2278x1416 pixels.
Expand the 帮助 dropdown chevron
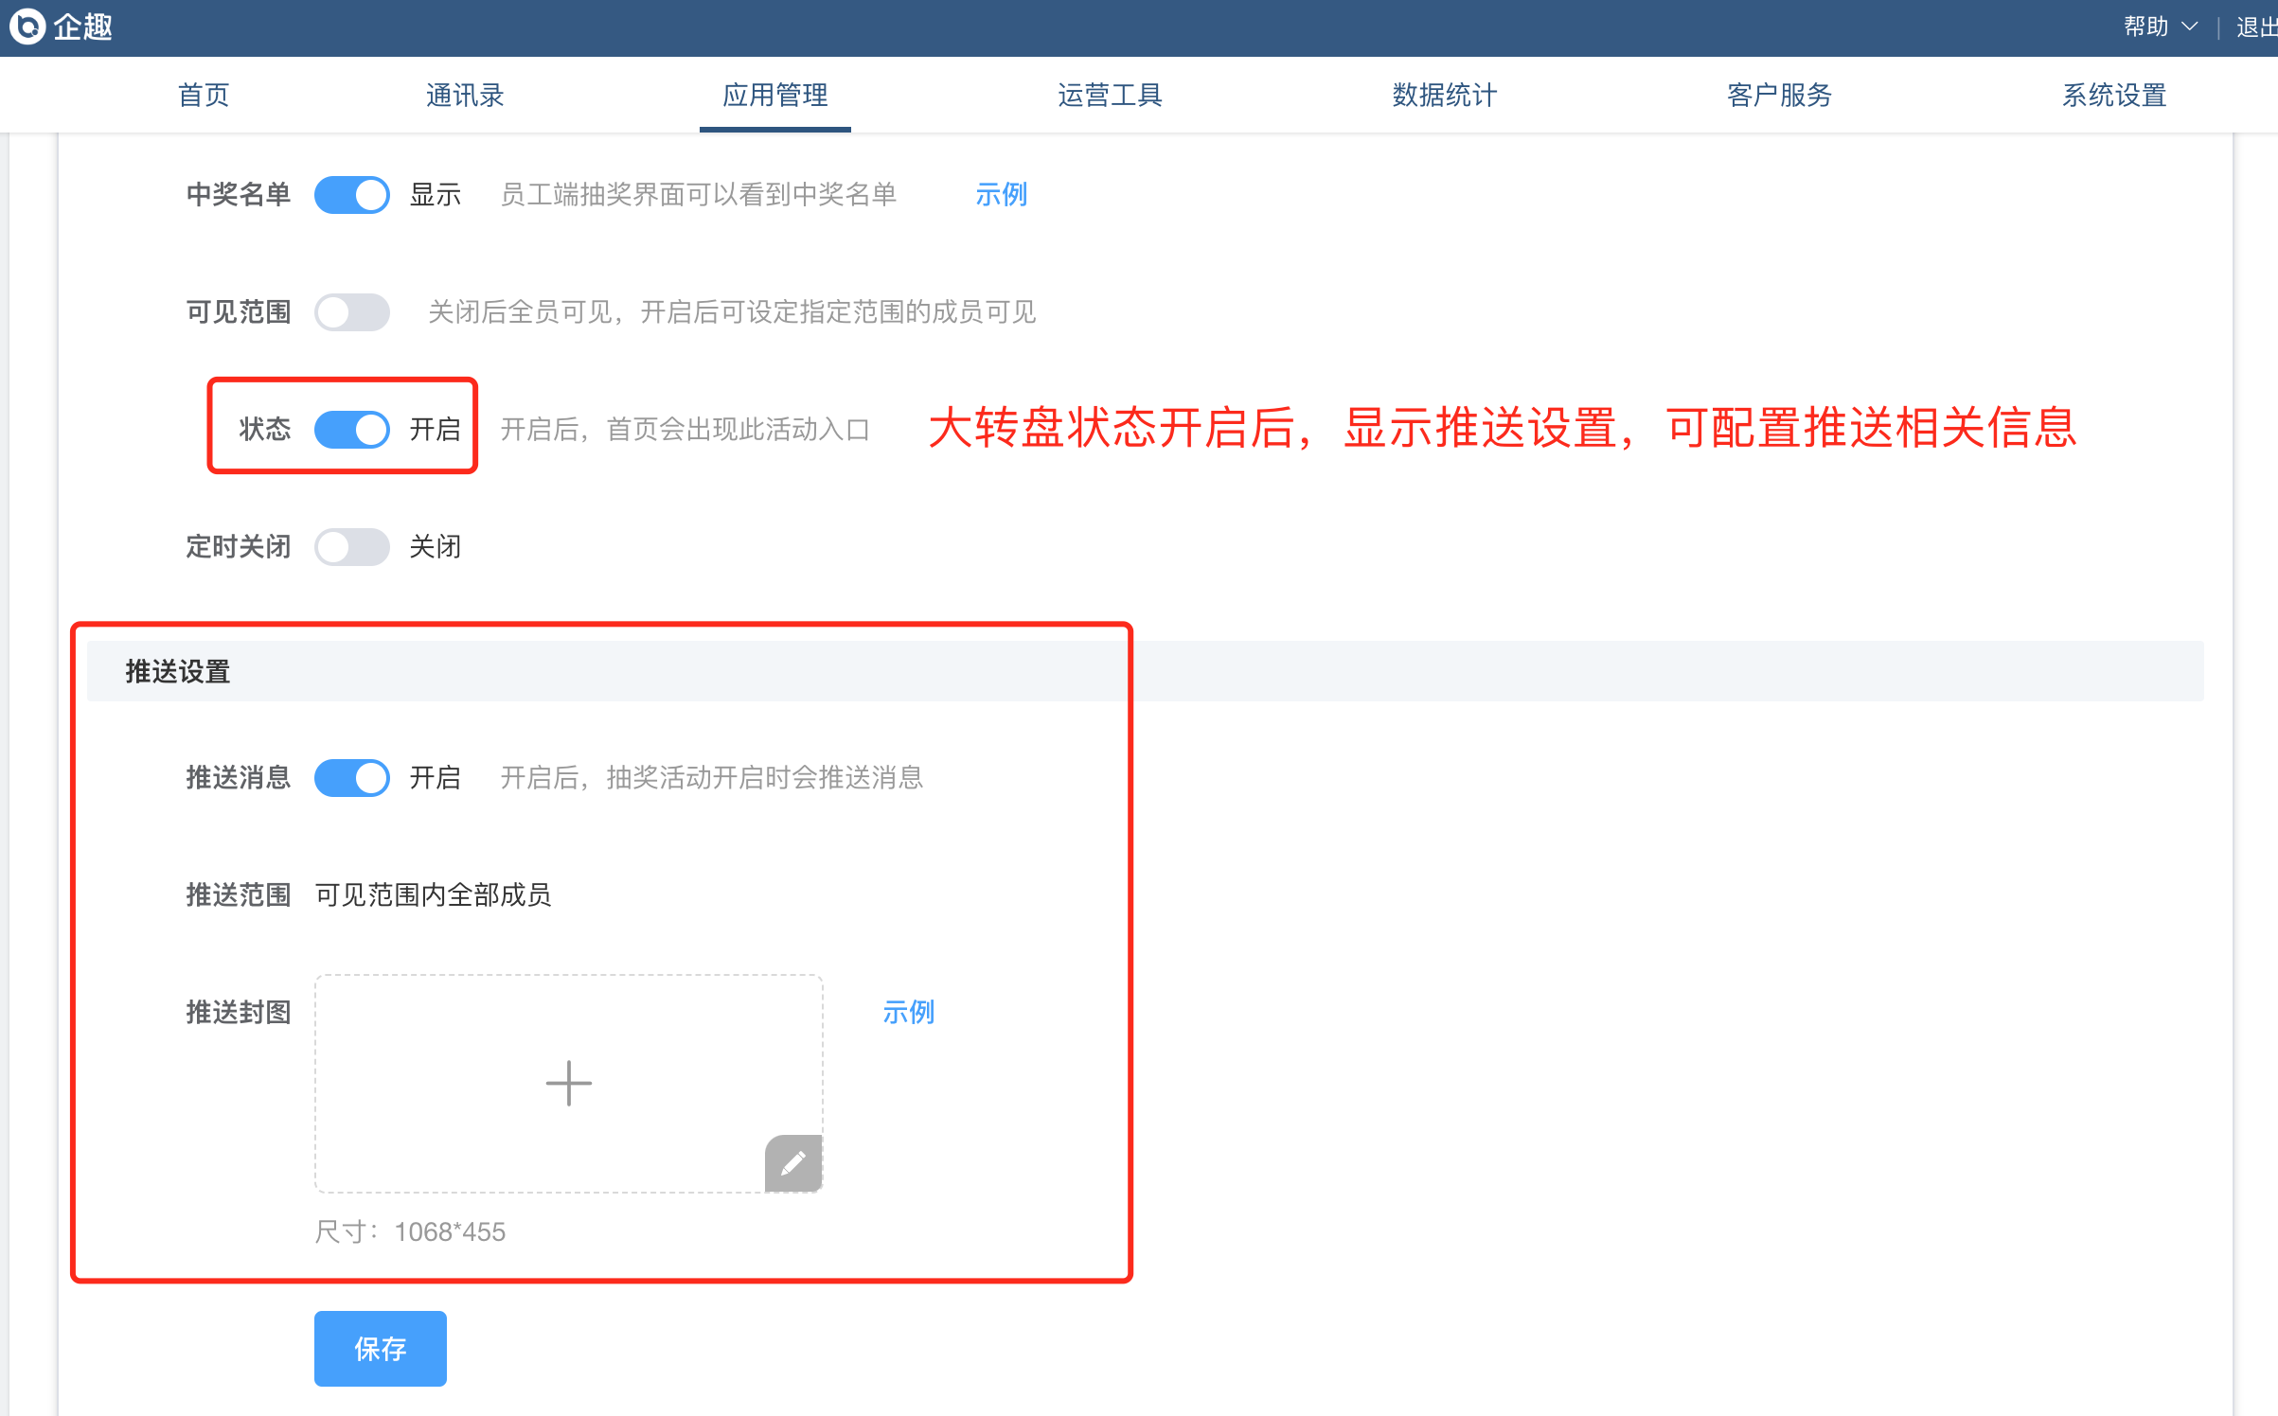click(x=2189, y=27)
